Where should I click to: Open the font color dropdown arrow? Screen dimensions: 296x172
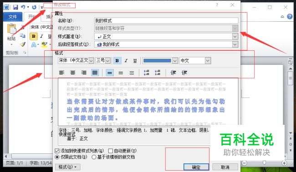pos(175,61)
